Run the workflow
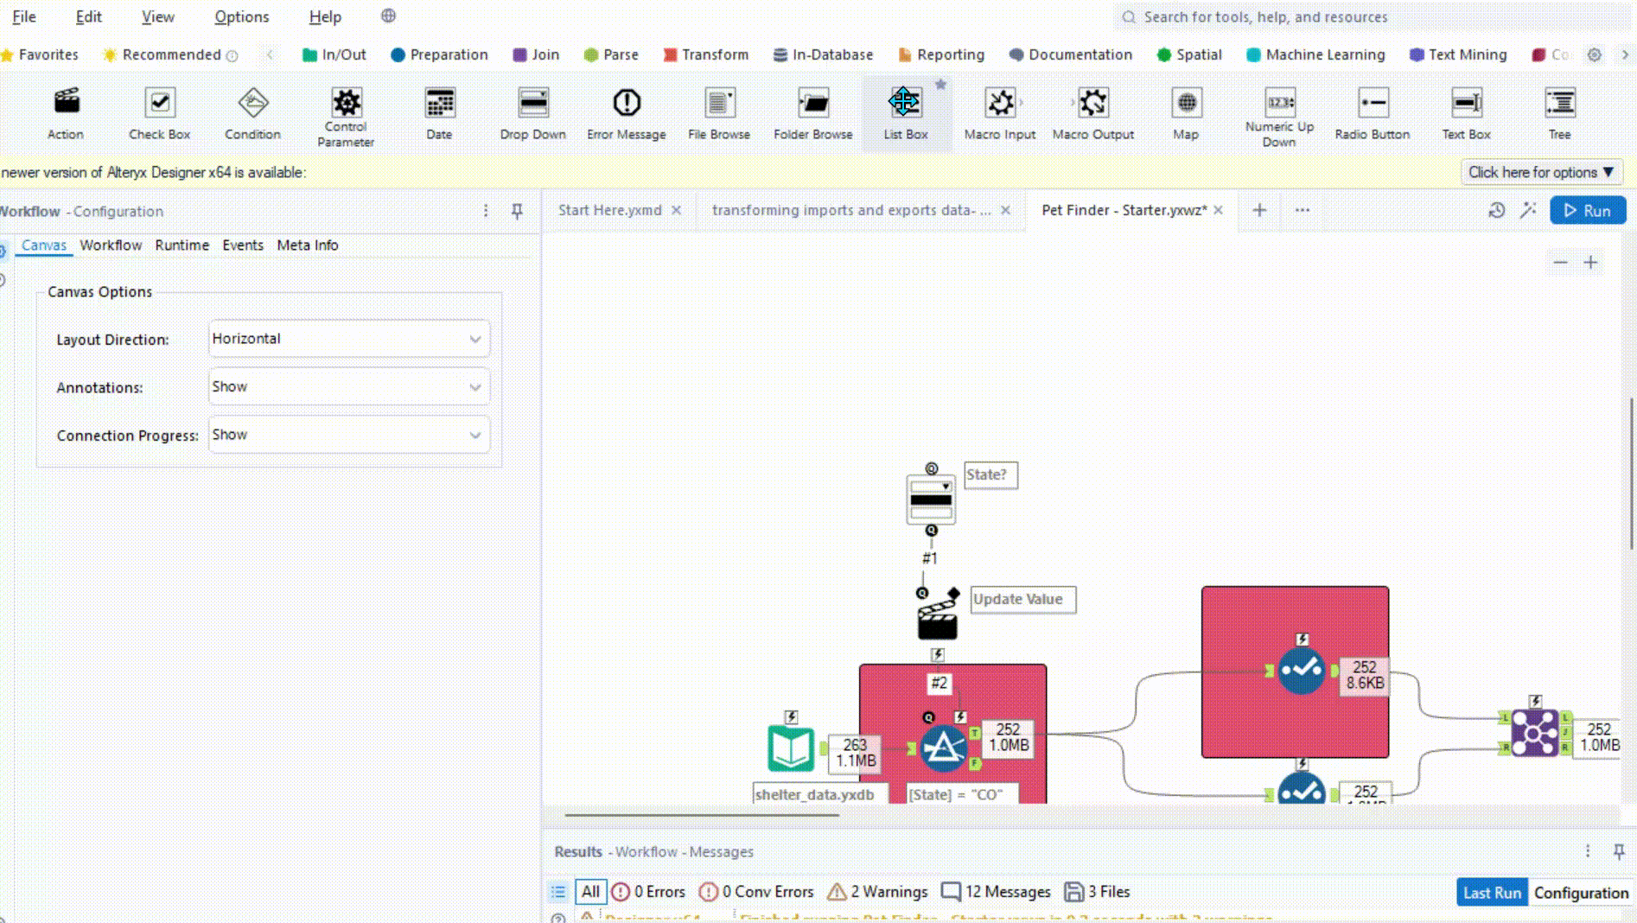Viewport: 1637px width, 923px height. pyautogui.click(x=1588, y=210)
